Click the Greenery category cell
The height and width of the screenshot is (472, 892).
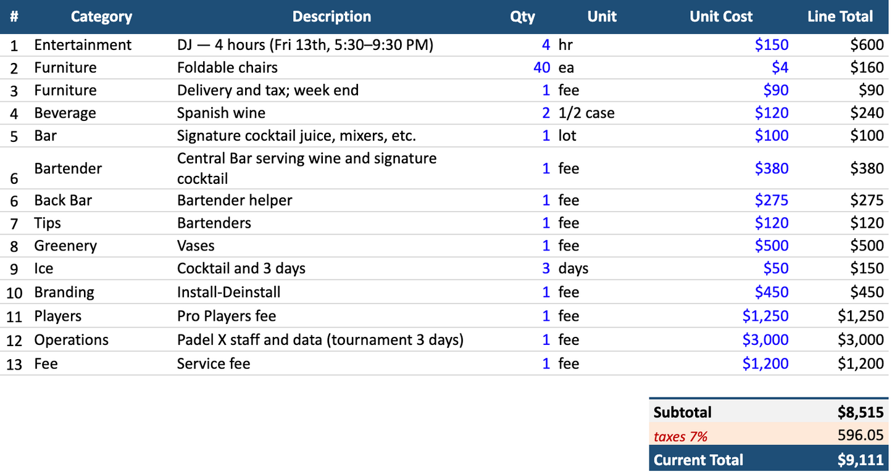point(101,246)
